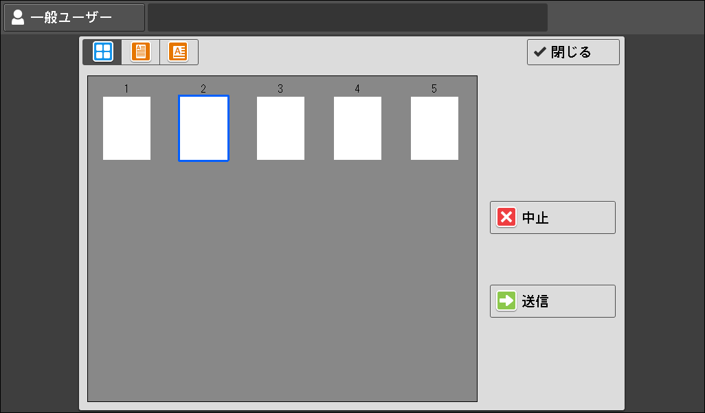Click empty gray area of preview pane
705x413 pixels.
(282, 288)
